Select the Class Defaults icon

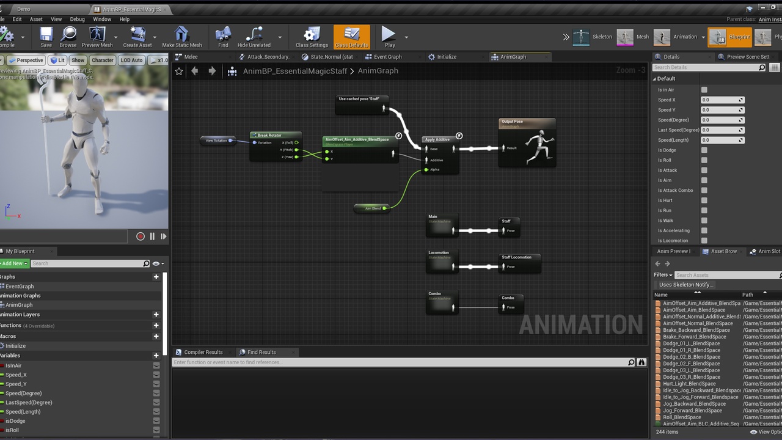[351, 37]
